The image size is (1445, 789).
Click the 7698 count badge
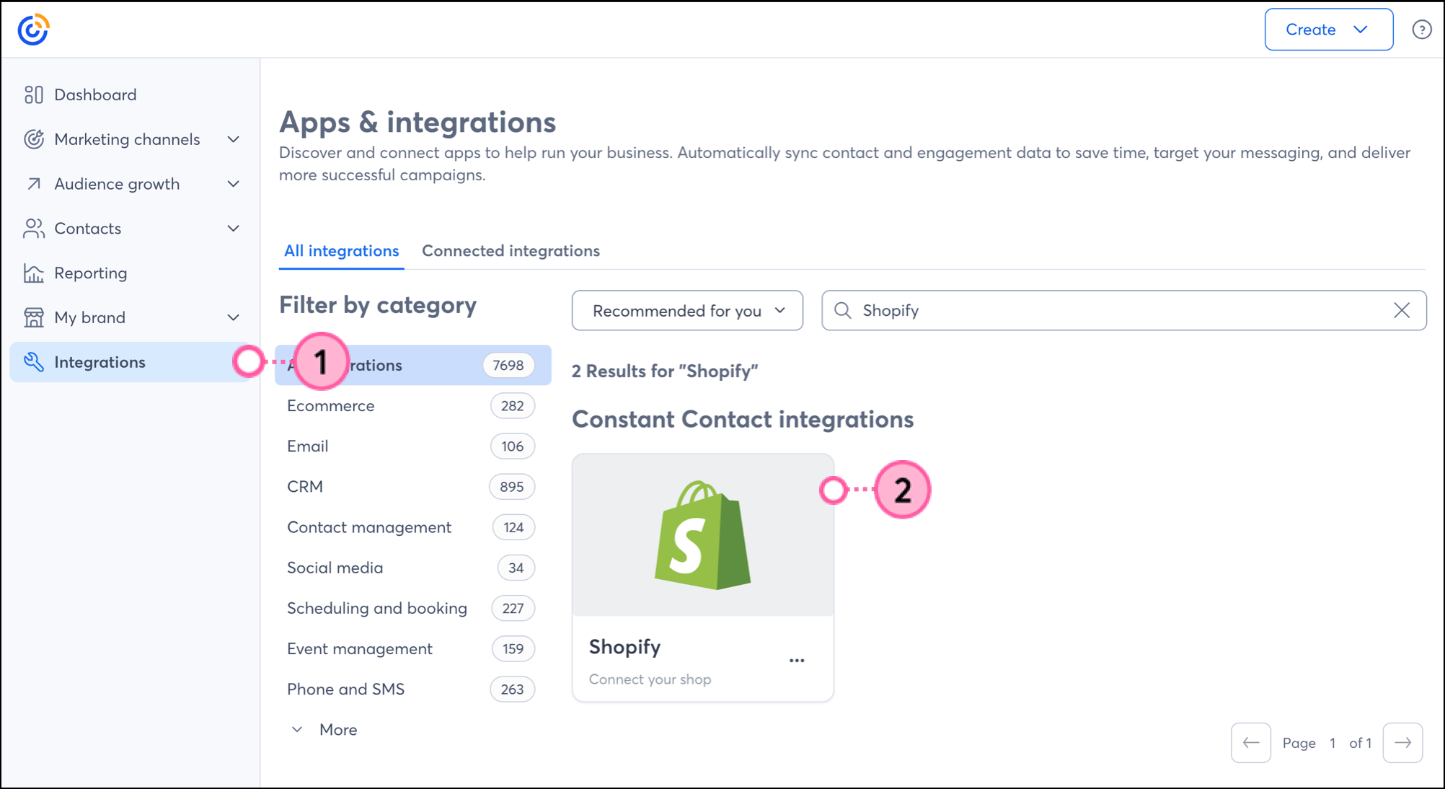[x=508, y=365]
